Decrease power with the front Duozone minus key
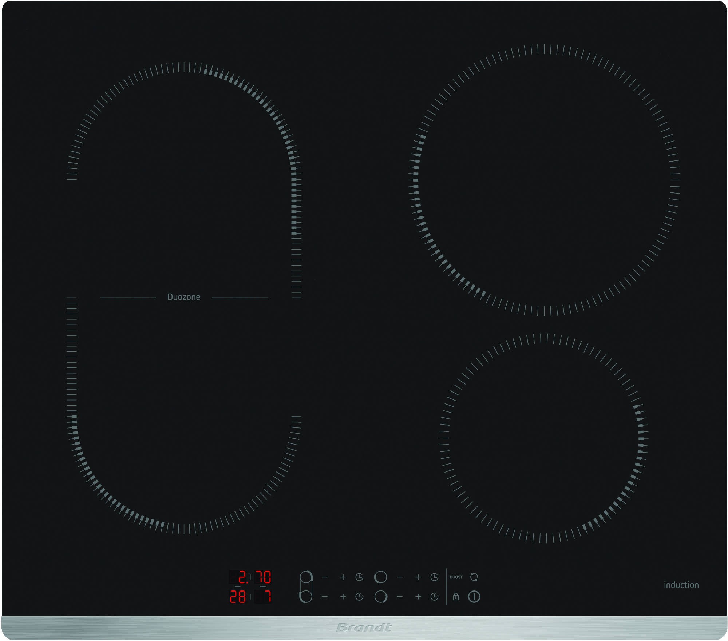728x641 pixels. click(x=325, y=597)
